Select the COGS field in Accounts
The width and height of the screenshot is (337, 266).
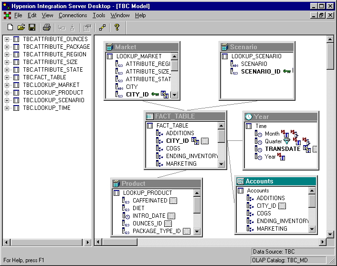pyautogui.click(x=263, y=213)
